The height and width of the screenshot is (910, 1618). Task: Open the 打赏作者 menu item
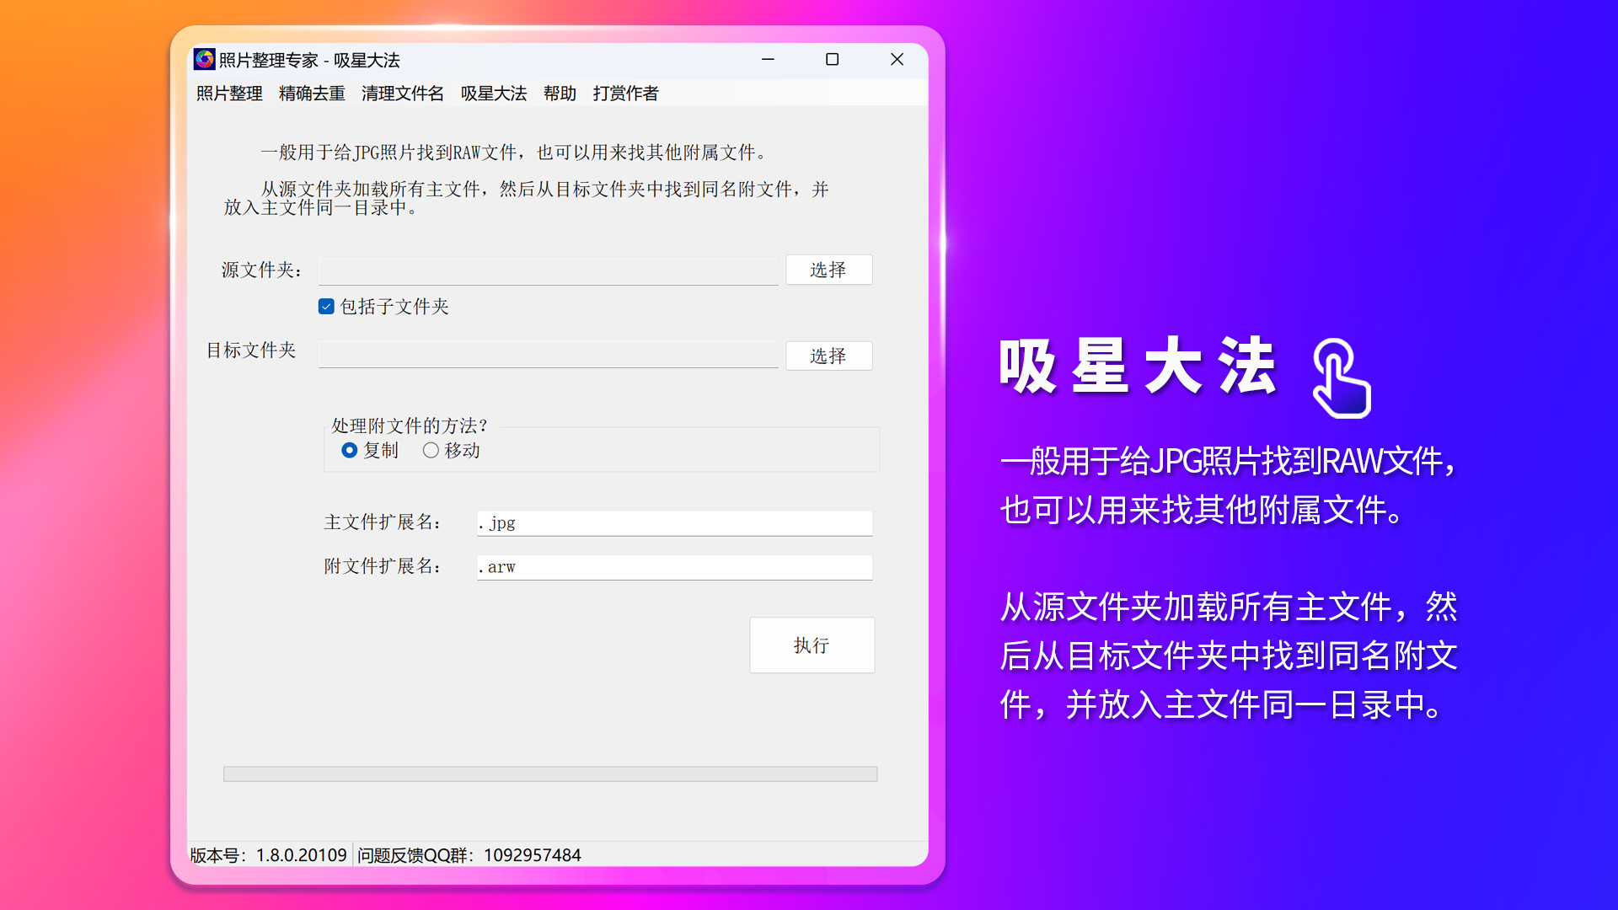pyautogui.click(x=624, y=94)
